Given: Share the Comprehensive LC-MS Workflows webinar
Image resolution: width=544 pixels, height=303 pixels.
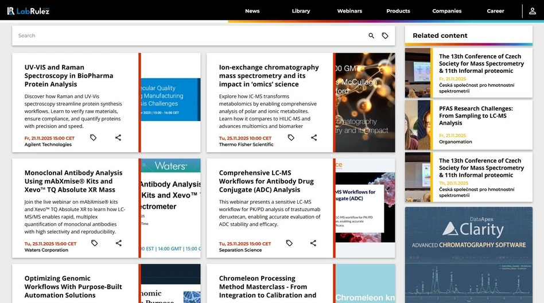Looking at the screenshot, I should (x=313, y=243).
